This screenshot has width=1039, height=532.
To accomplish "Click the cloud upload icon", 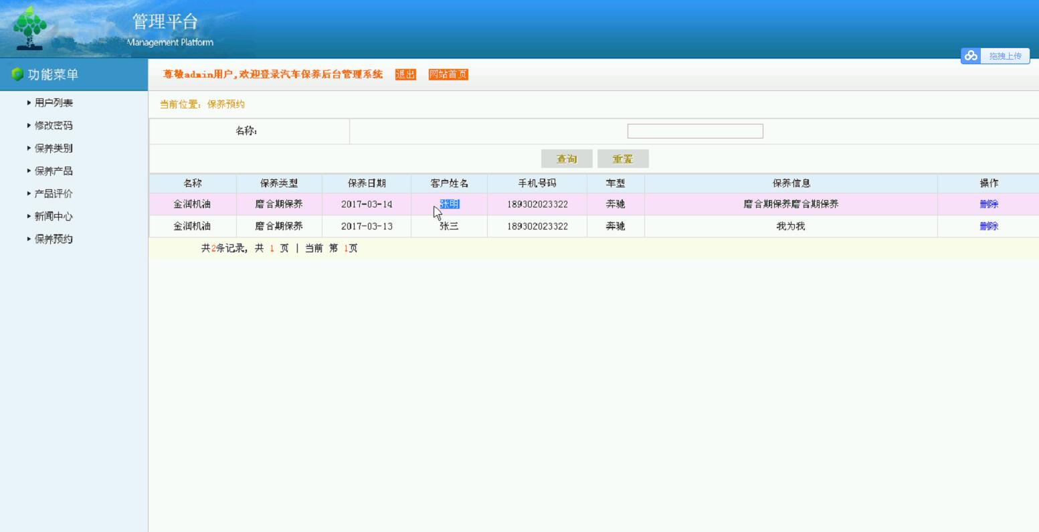I will pos(971,56).
